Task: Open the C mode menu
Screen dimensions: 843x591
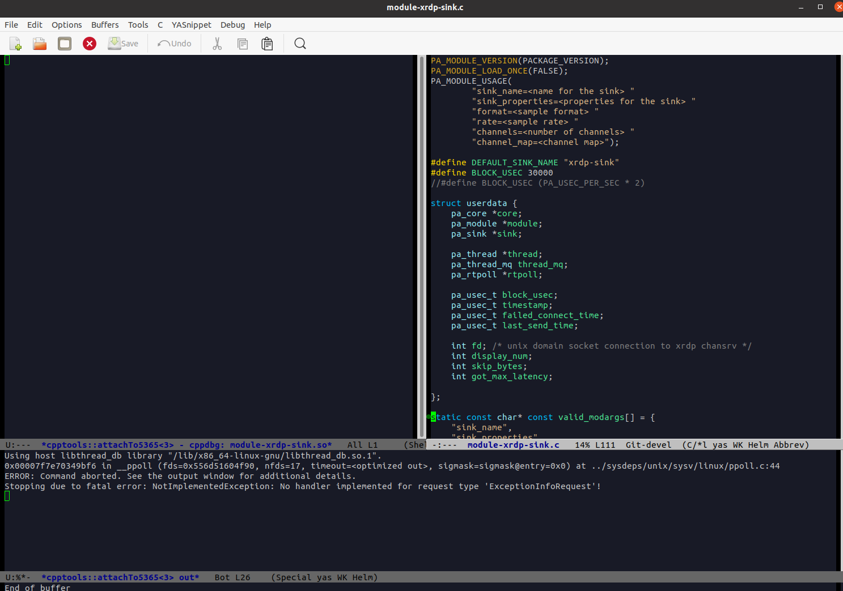Action: coord(160,25)
